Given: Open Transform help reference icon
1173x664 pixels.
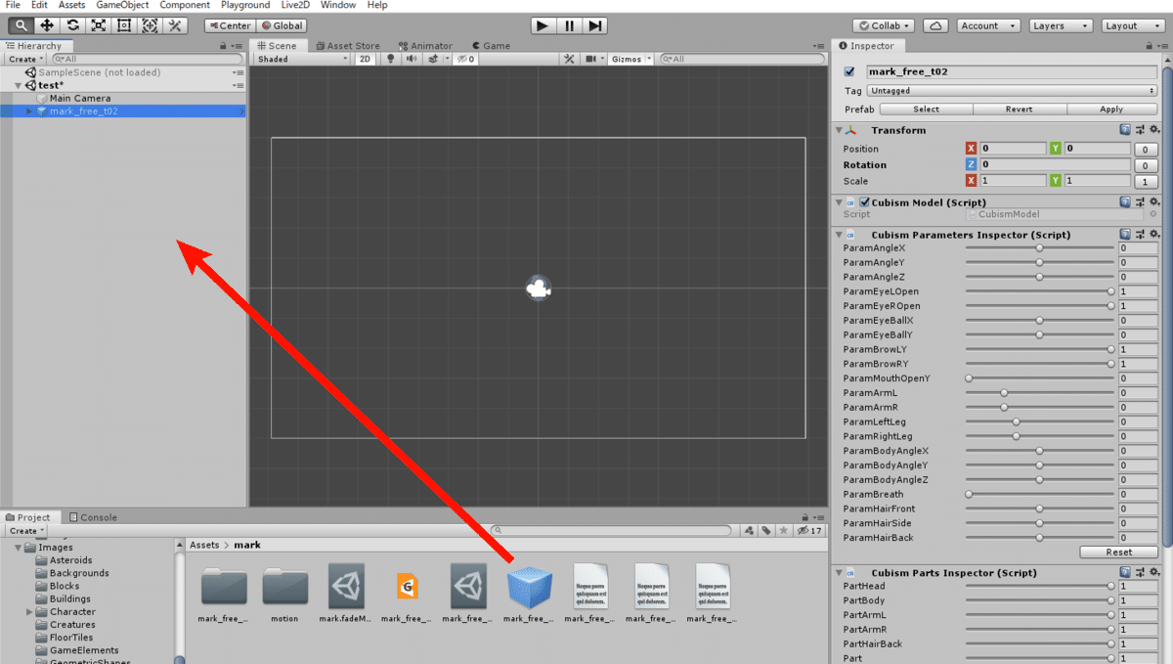Looking at the screenshot, I should pyautogui.click(x=1126, y=130).
